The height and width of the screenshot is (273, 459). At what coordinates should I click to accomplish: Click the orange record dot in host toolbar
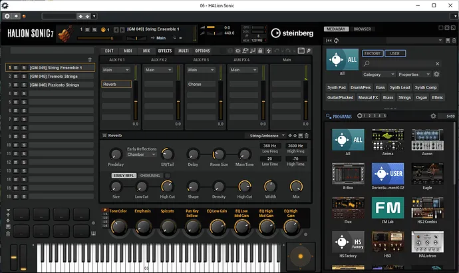pos(25,16)
